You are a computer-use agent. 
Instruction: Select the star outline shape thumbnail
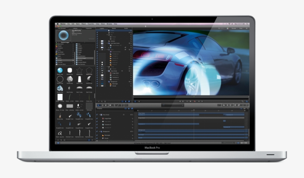click(79, 70)
